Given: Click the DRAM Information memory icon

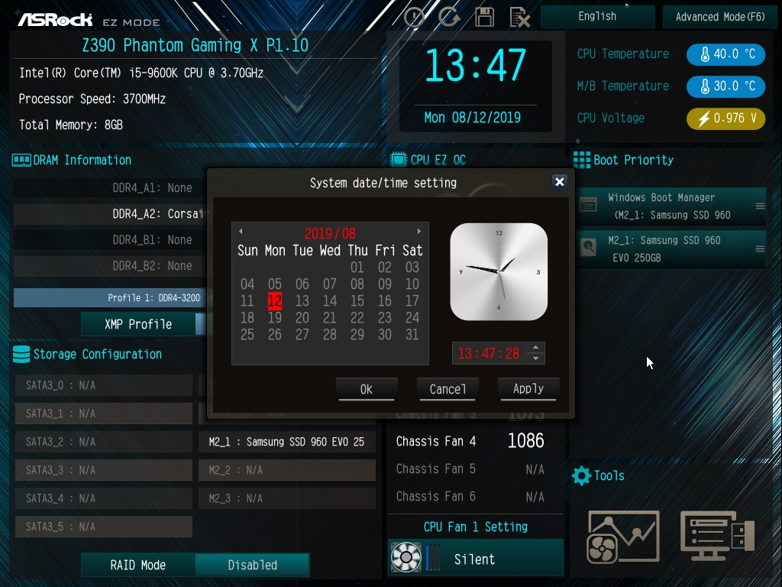Looking at the screenshot, I should tap(21, 161).
